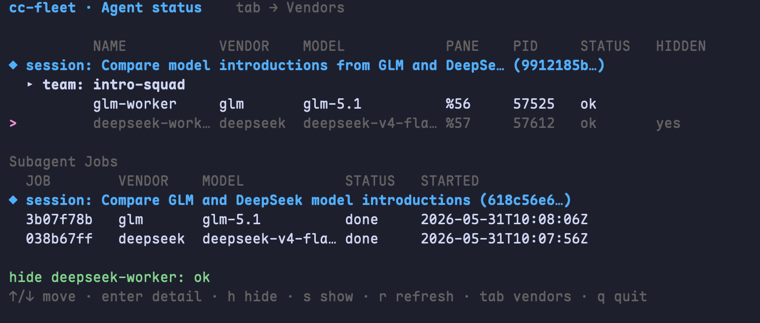Click the STARTED column header

(450, 181)
